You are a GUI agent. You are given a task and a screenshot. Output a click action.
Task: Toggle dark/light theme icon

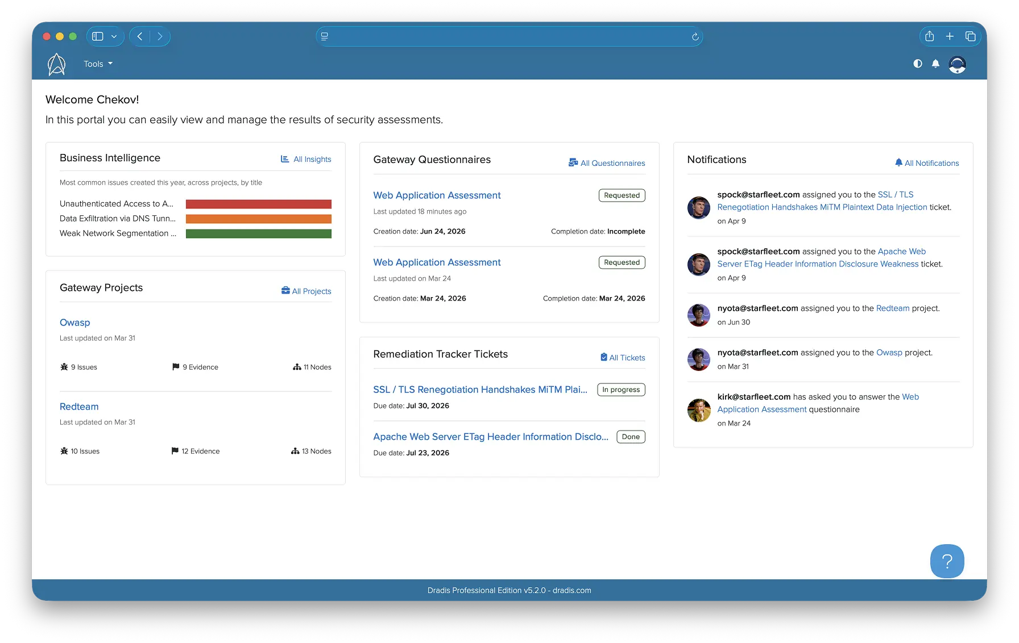pos(917,64)
